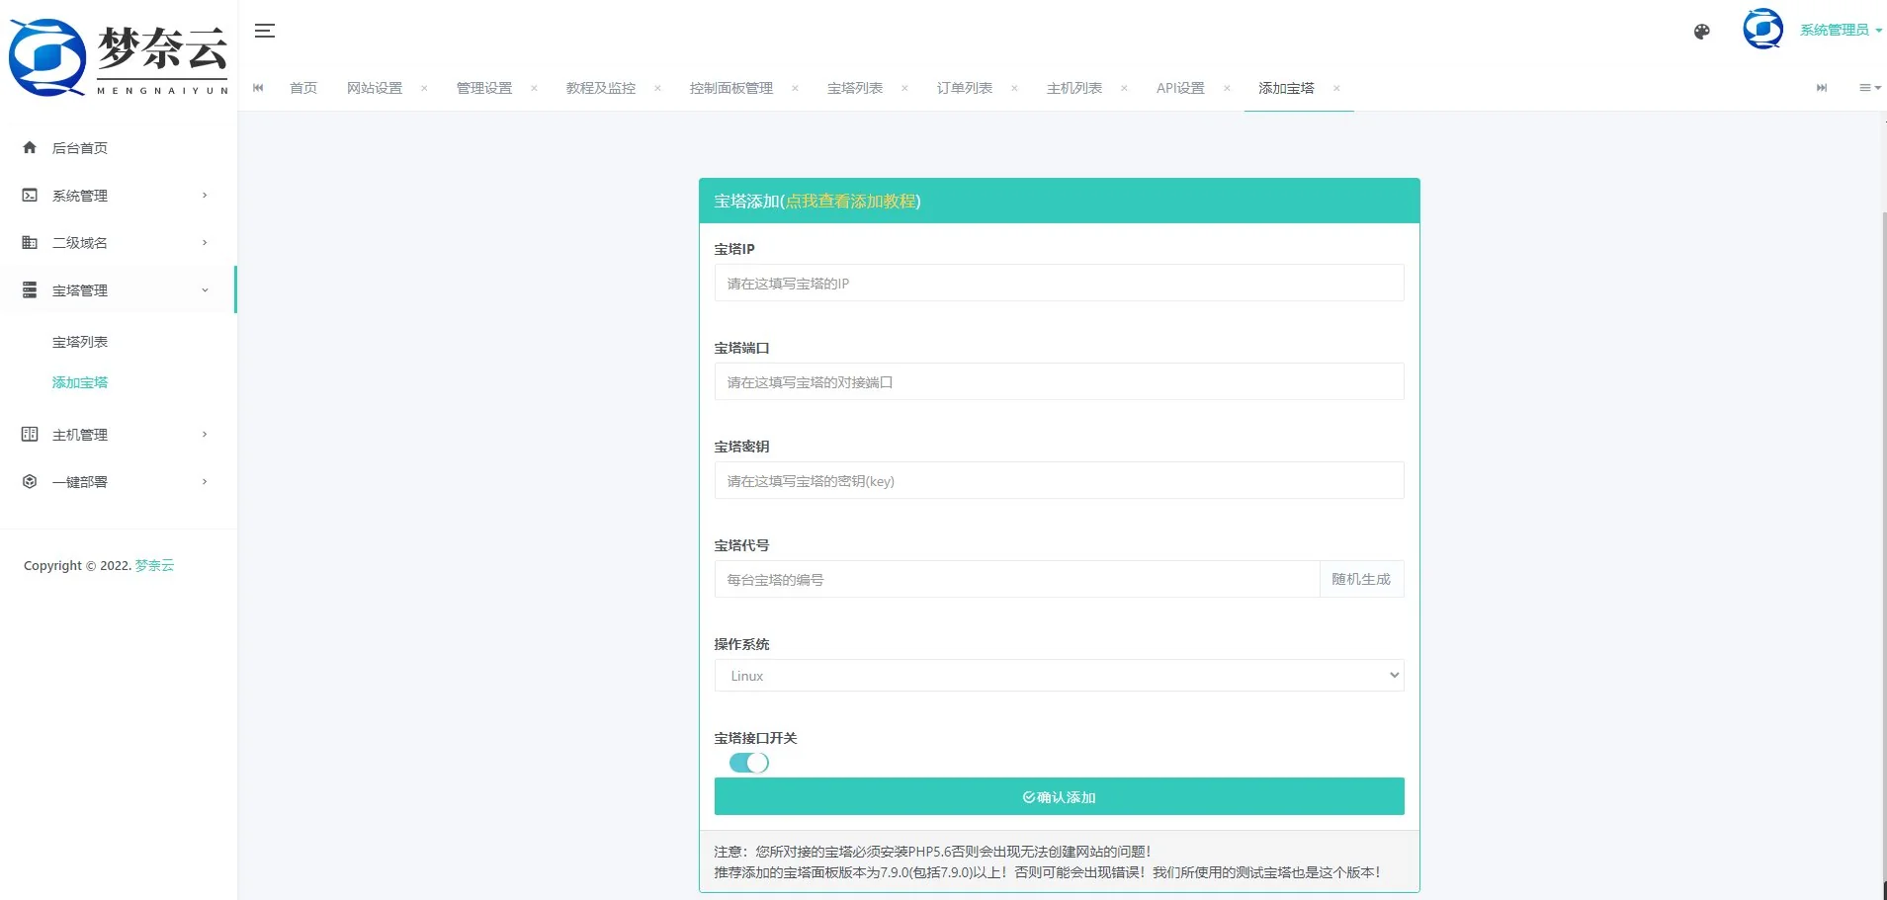This screenshot has height=900, width=1887.
Task: Open the 操作系统 Linux dropdown
Action: click(x=1058, y=675)
